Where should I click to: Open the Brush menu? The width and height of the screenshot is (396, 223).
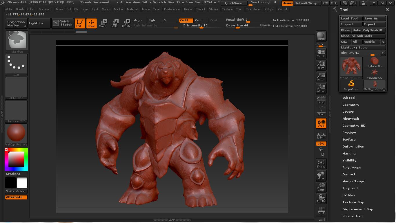20,9
